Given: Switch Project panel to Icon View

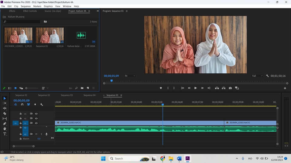Looking at the screenshot, I should (15, 88).
